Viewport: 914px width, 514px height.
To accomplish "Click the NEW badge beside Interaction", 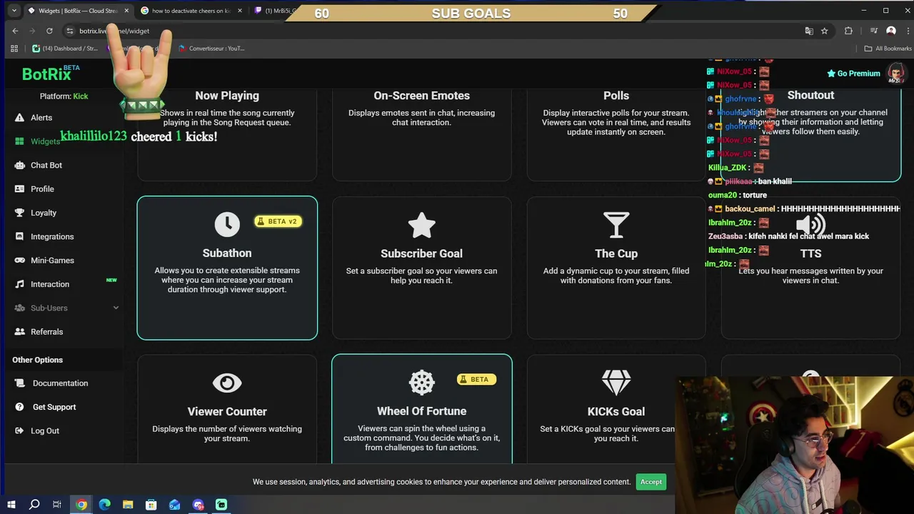I will [x=111, y=280].
